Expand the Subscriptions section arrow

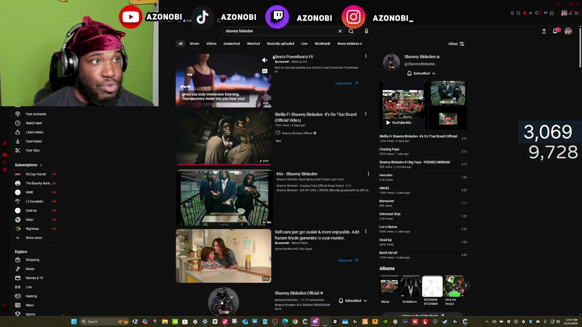[x=41, y=165]
